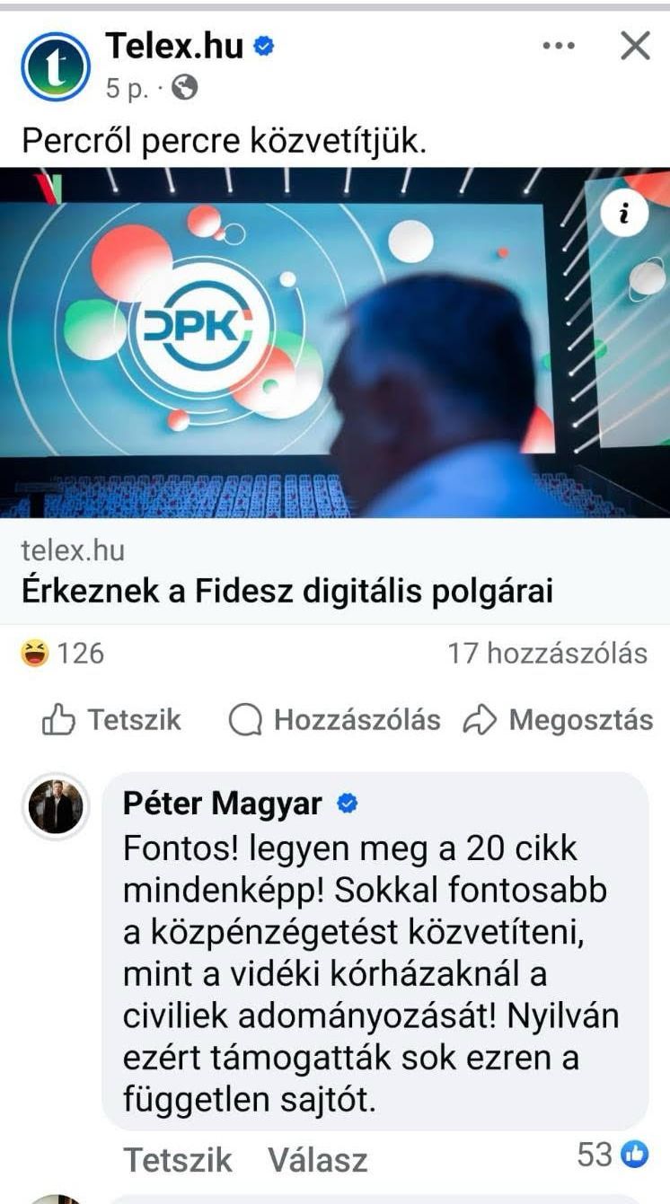Open the Fidesz digitális polgárai article headline
The image size is (670, 1204).
pos(287,592)
